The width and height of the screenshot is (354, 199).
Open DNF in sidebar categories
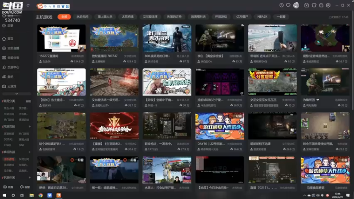[x=21, y=145]
